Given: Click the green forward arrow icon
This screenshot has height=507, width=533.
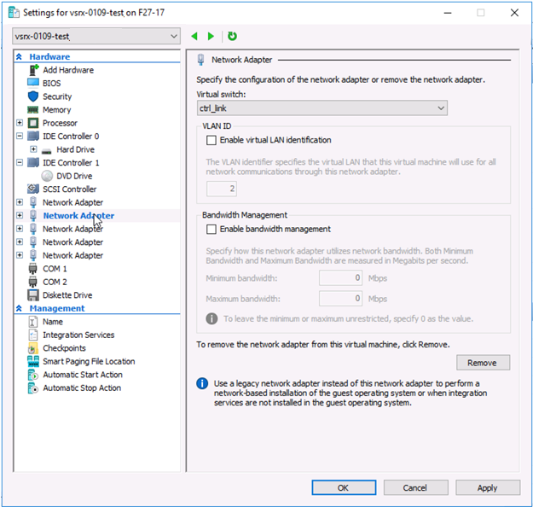Looking at the screenshot, I should pyautogui.click(x=211, y=36).
